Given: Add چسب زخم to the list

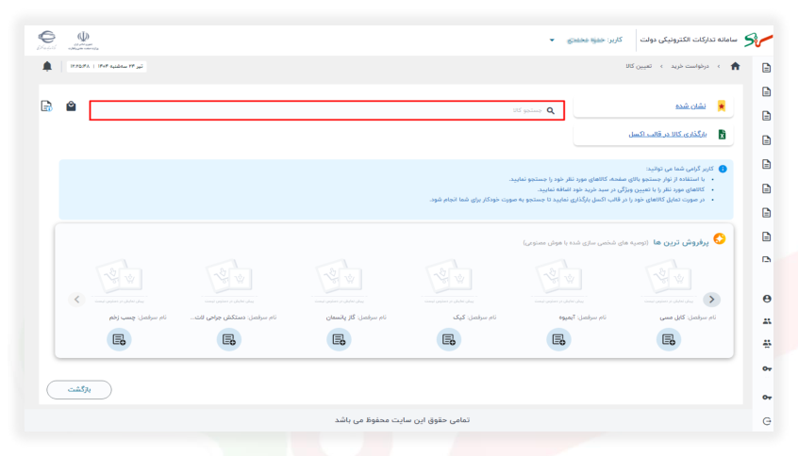Looking at the screenshot, I should [x=119, y=339].
